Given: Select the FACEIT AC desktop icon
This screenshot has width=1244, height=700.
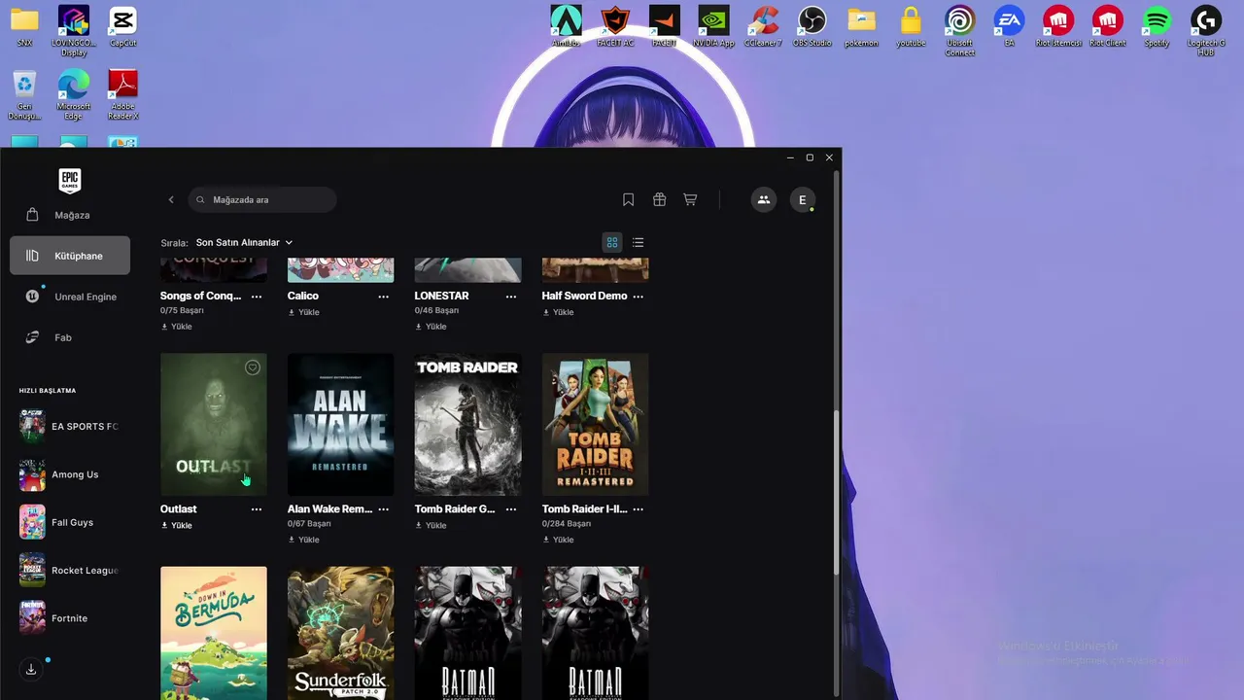Looking at the screenshot, I should click(x=615, y=26).
